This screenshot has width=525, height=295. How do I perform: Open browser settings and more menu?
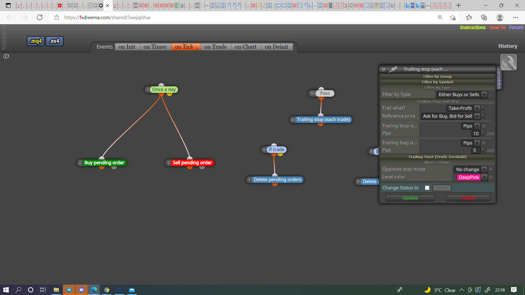515,17
